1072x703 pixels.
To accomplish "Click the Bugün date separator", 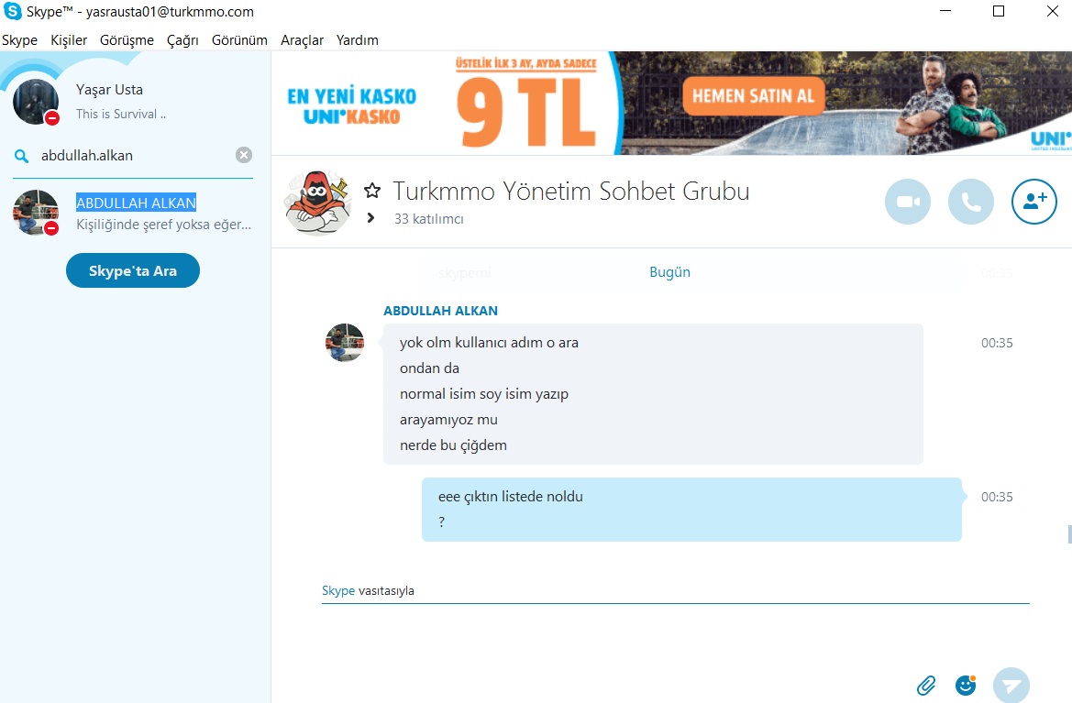I will click(669, 272).
